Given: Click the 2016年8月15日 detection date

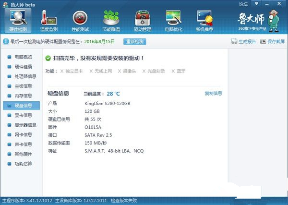Looking at the screenshot, I should point(99,41).
